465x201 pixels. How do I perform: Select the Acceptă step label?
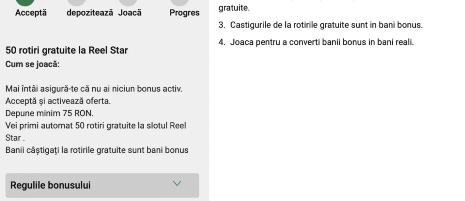pos(31,13)
